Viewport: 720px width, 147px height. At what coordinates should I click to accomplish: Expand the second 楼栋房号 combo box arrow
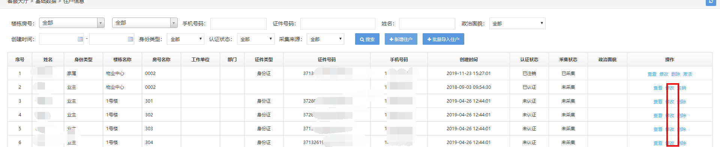pos(174,23)
